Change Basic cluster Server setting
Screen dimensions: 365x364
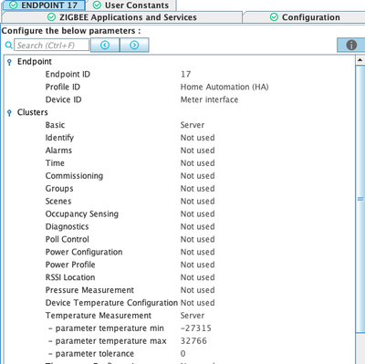point(193,125)
